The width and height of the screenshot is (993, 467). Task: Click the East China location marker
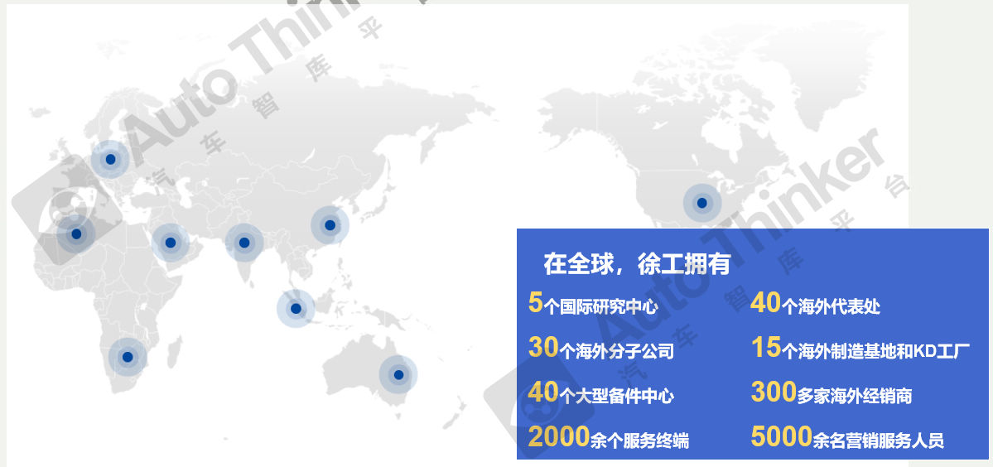(x=330, y=225)
